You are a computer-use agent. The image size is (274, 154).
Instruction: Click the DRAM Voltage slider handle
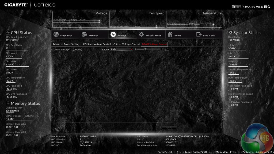145,49
